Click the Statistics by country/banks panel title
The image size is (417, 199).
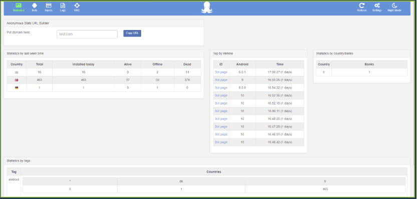pyautogui.click(x=334, y=53)
